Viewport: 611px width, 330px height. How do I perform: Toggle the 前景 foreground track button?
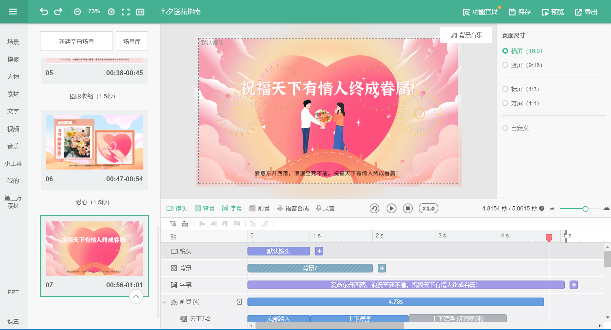click(259, 208)
